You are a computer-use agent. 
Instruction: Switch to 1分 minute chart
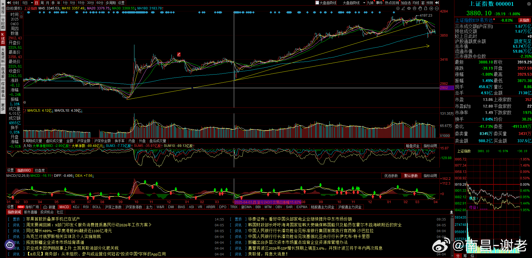65,3
